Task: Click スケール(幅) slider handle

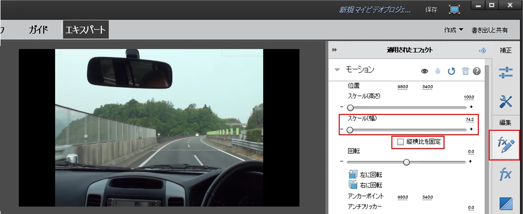Action: [x=350, y=130]
